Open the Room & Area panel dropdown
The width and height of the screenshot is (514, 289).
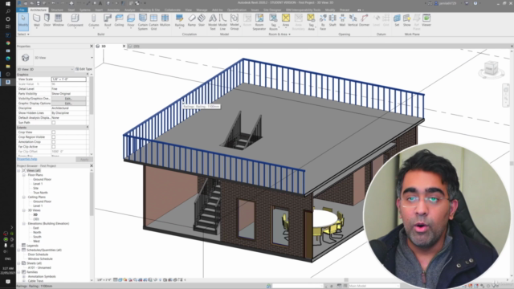(279, 34)
